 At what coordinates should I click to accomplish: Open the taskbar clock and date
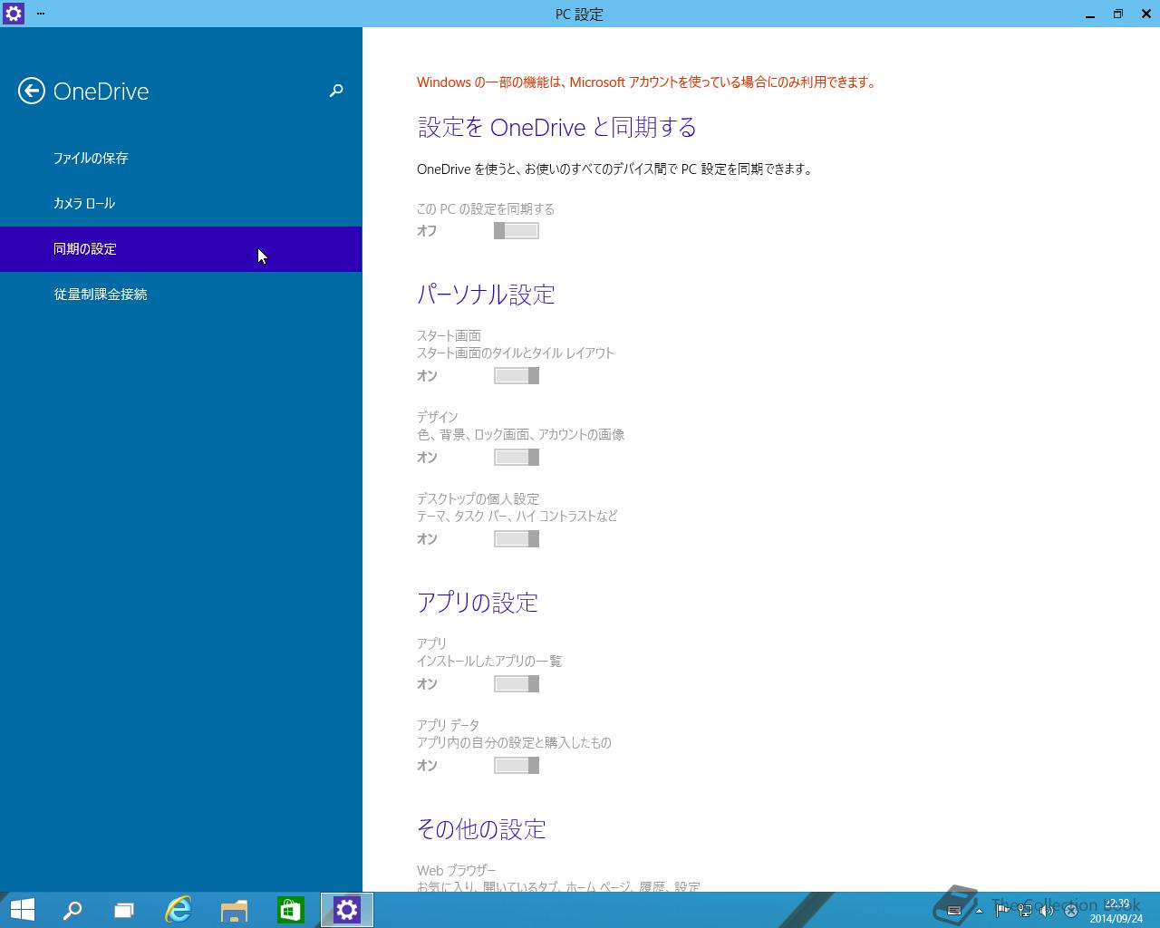point(1116,911)
